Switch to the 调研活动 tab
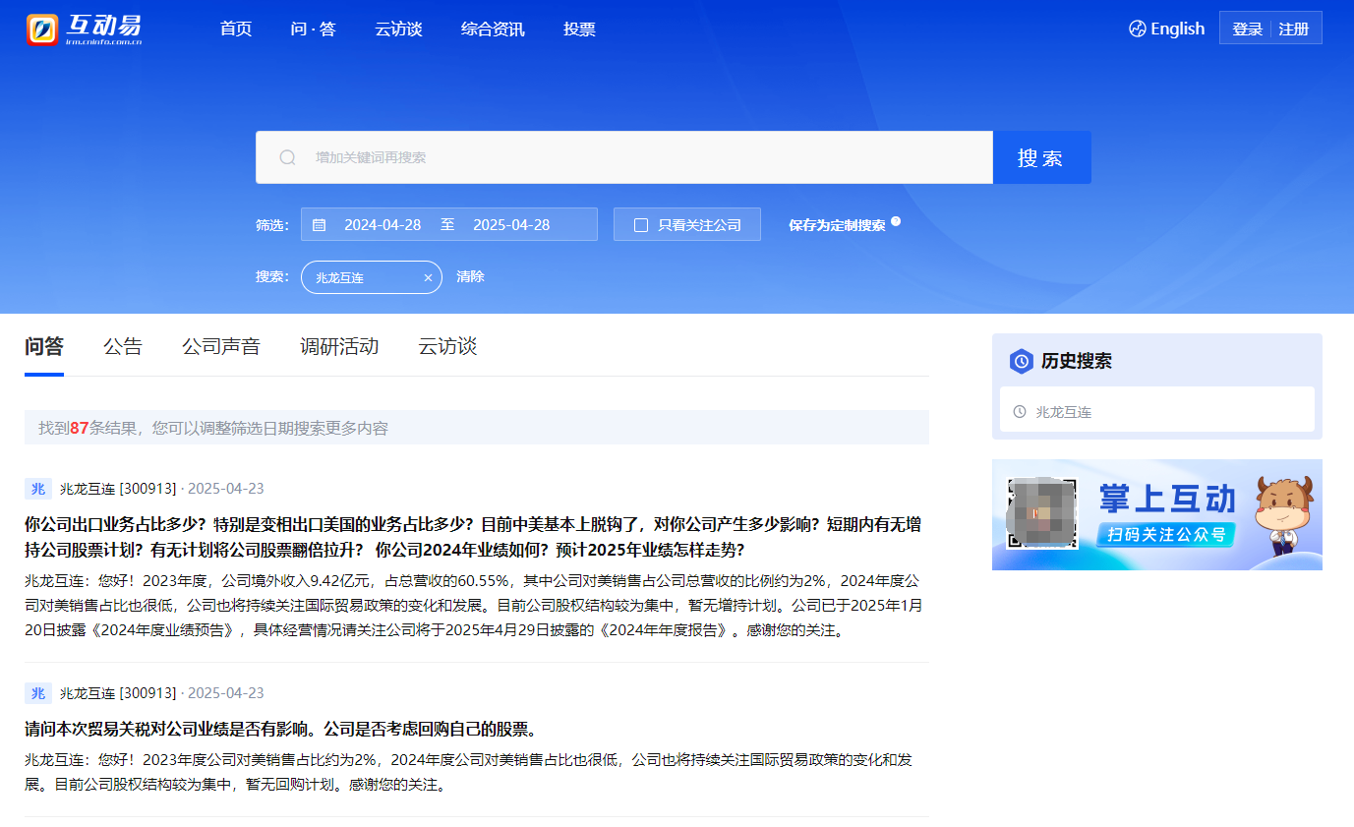 click(x=339, y=346)
